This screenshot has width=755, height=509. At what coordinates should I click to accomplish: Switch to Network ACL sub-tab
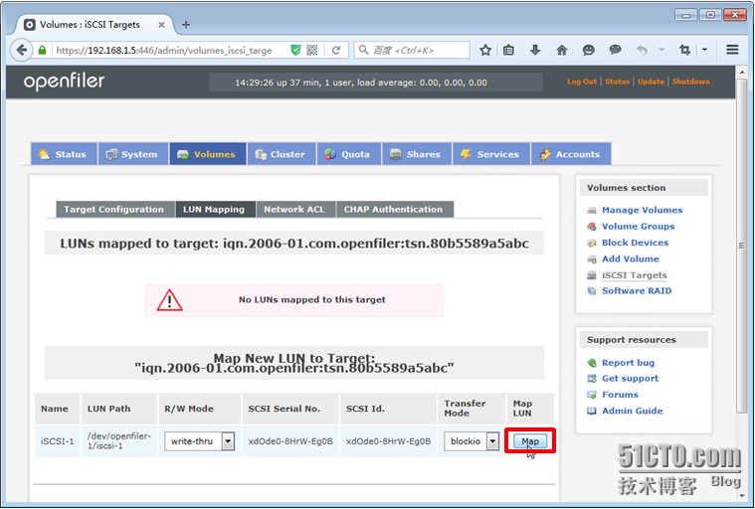click(295, 210)
